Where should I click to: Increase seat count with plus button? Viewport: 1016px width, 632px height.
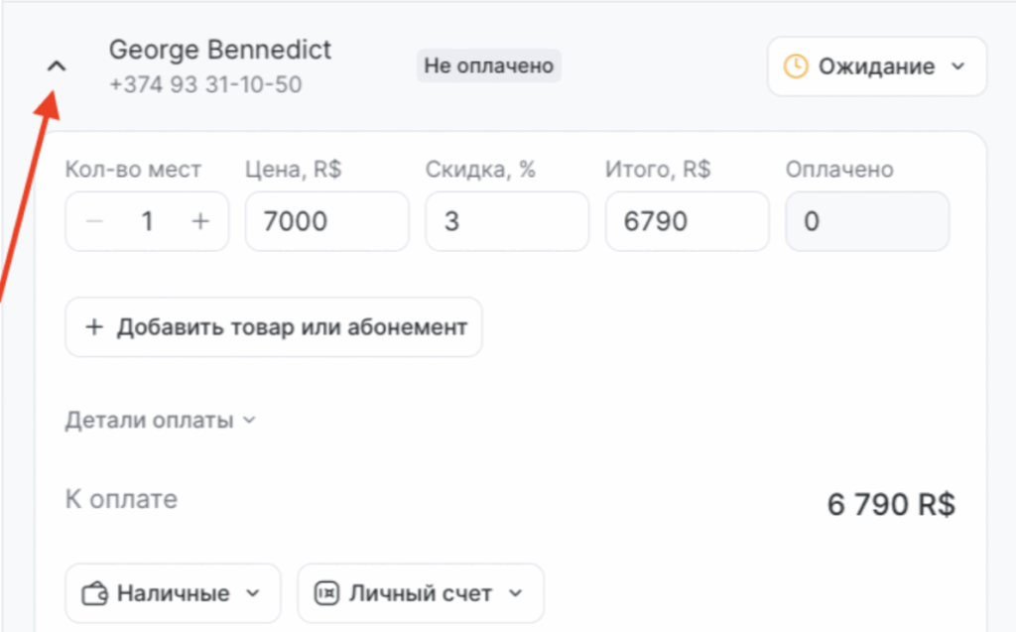(x=200, y=221)
